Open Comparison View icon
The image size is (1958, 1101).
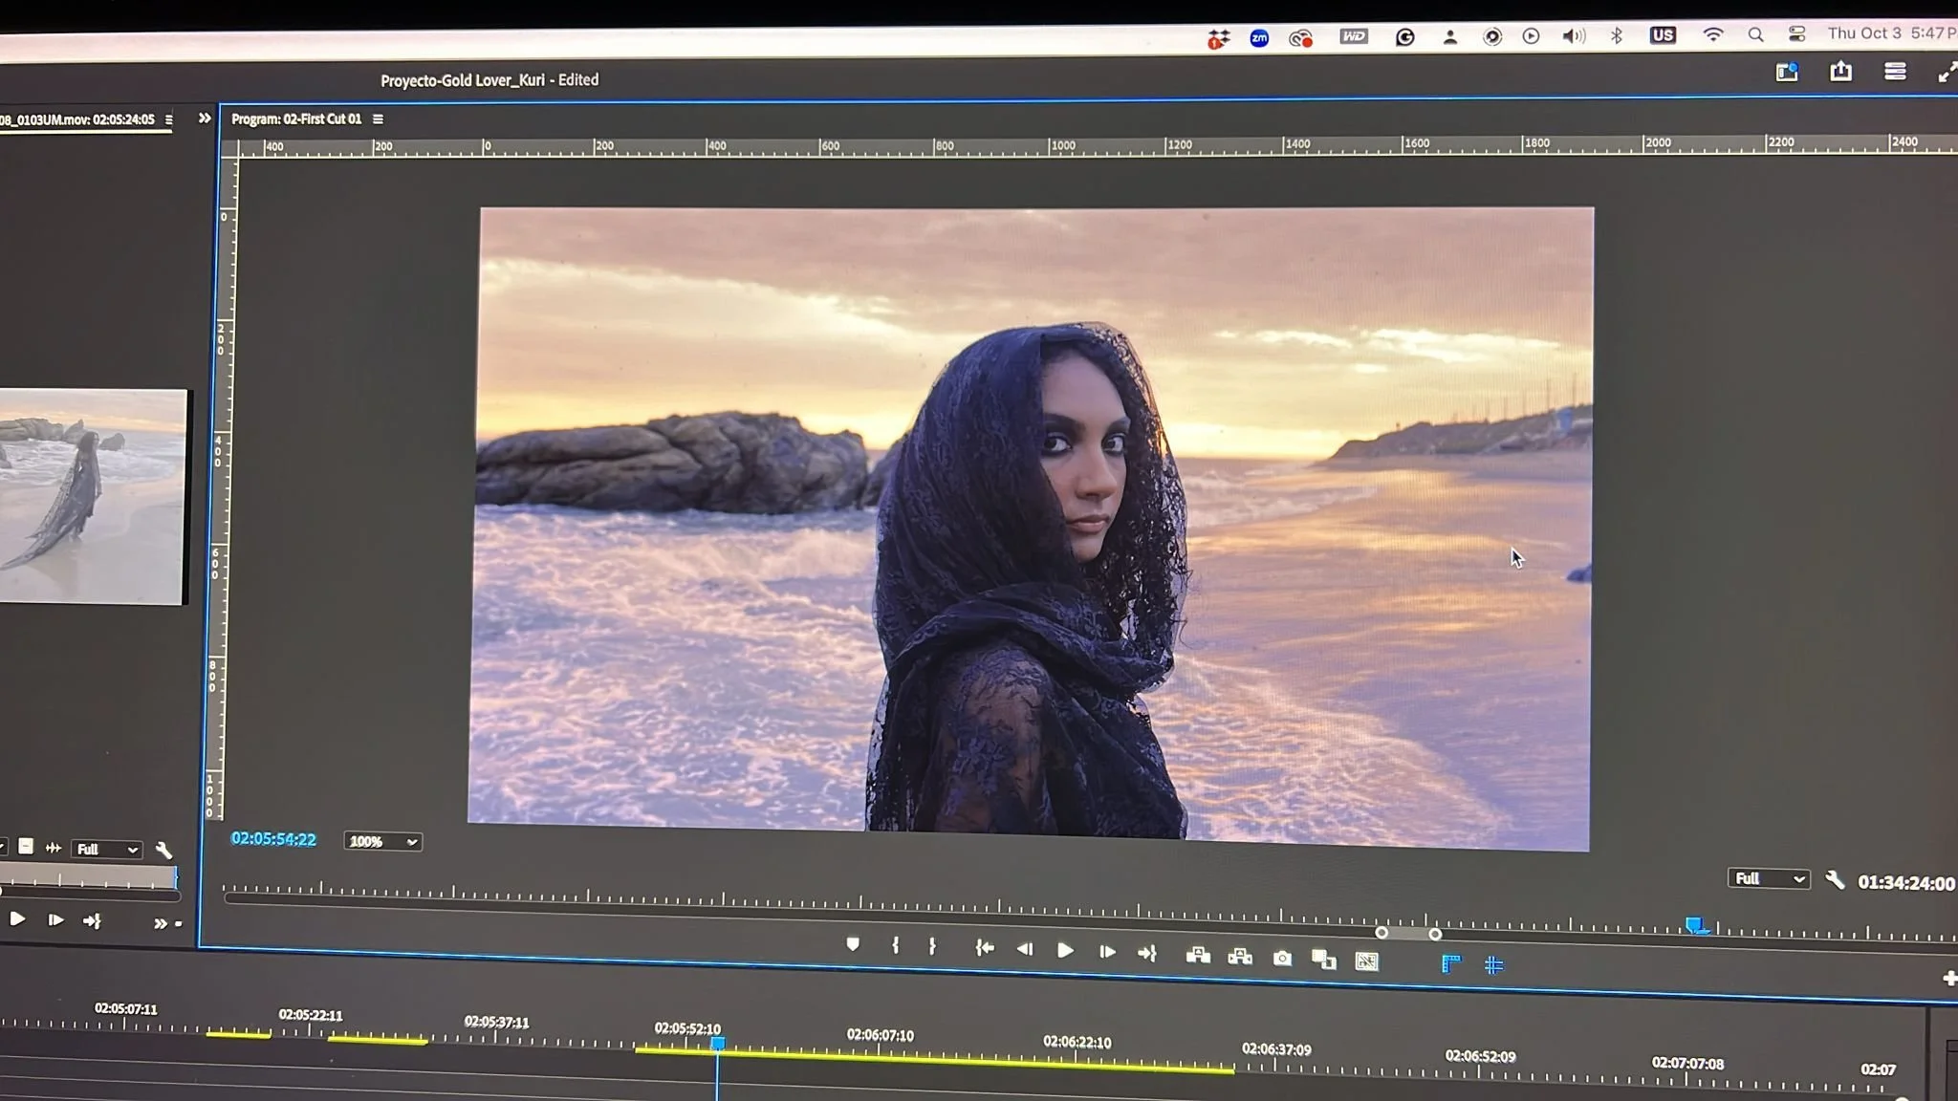pos(1324,960)
